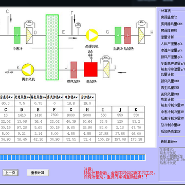Viewport: 185px width, 185px height.
Task: Click the green 后表冷 cooling coil icon
Action: tap(118, 35)
